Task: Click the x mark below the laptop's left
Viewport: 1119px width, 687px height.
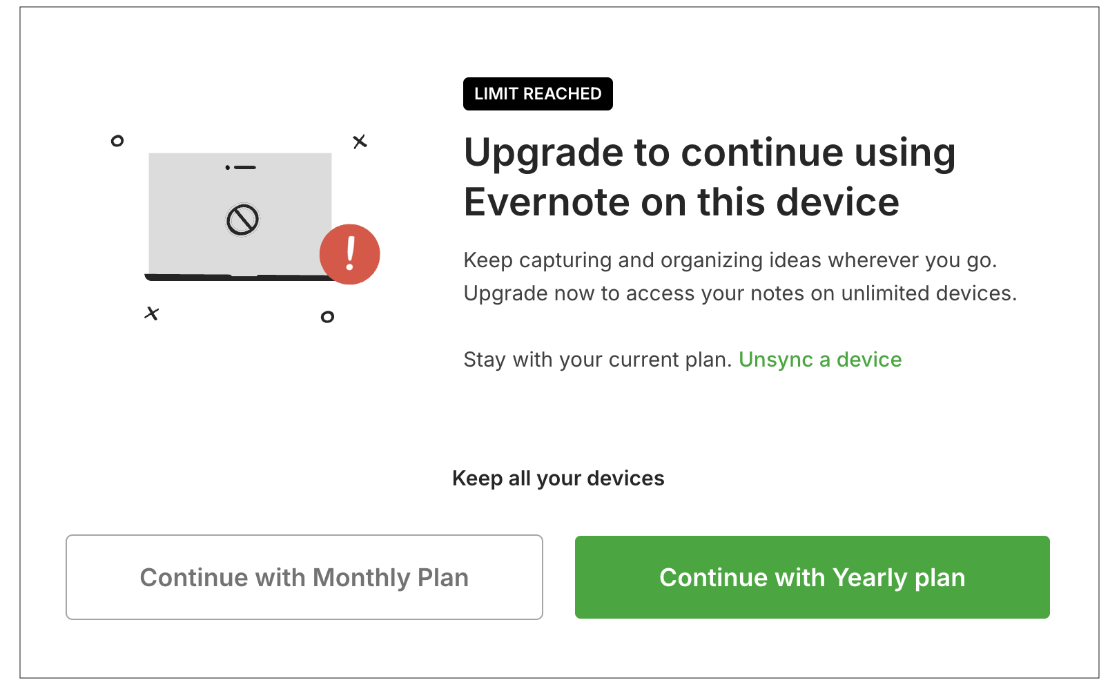Action: point(152,313)
